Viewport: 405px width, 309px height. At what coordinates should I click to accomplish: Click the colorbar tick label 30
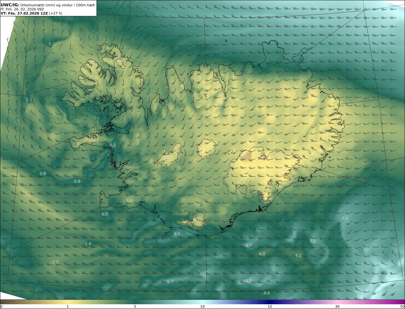pyautogui.click(x=337, y=306)
